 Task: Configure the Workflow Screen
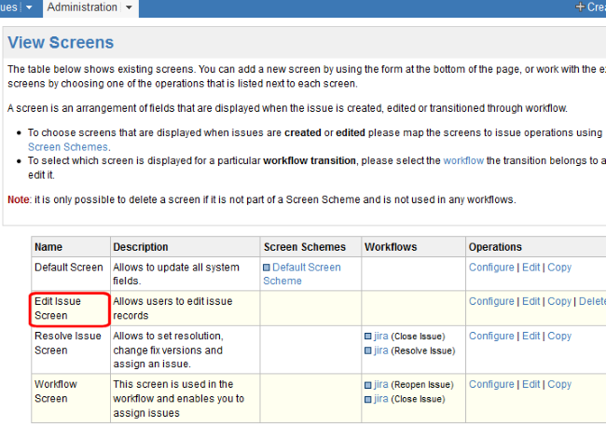pos(491,384)
